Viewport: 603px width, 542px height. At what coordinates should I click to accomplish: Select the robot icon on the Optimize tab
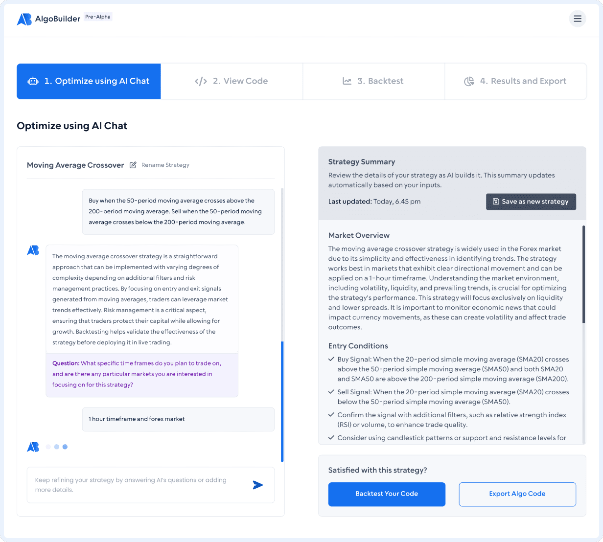[x=33, y=81]
